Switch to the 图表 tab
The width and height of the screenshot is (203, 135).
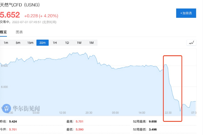(x=19, y=32)
